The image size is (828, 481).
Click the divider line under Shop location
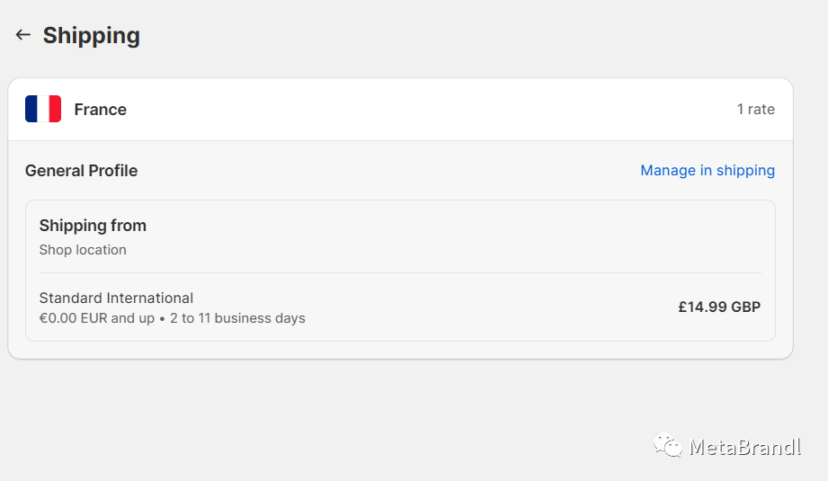point(400,273)
